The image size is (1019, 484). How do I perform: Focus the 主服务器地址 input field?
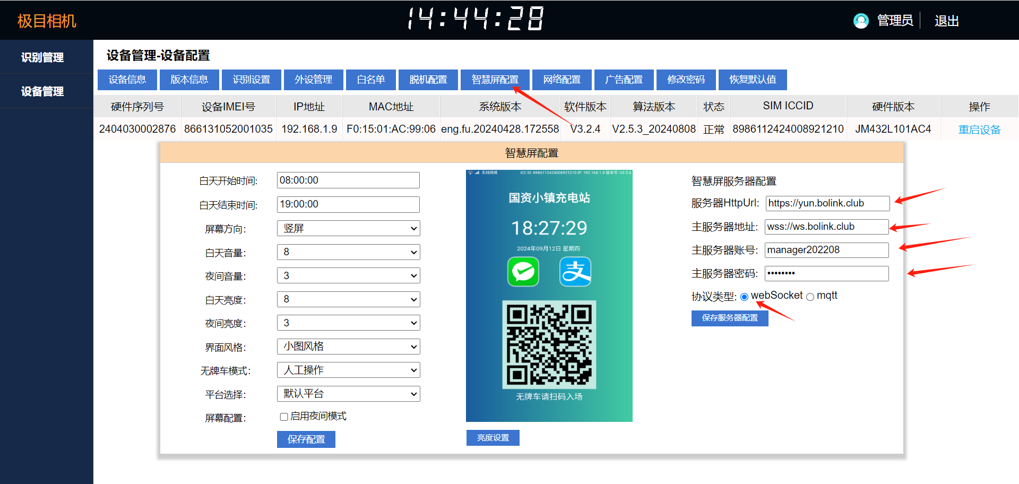tap(827, 227)
